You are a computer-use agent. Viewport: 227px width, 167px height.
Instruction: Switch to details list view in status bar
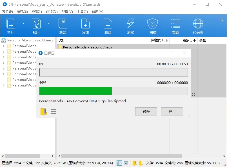(119, 163)
